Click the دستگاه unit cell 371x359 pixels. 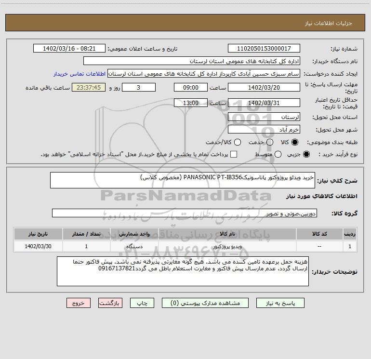[134, 246]
